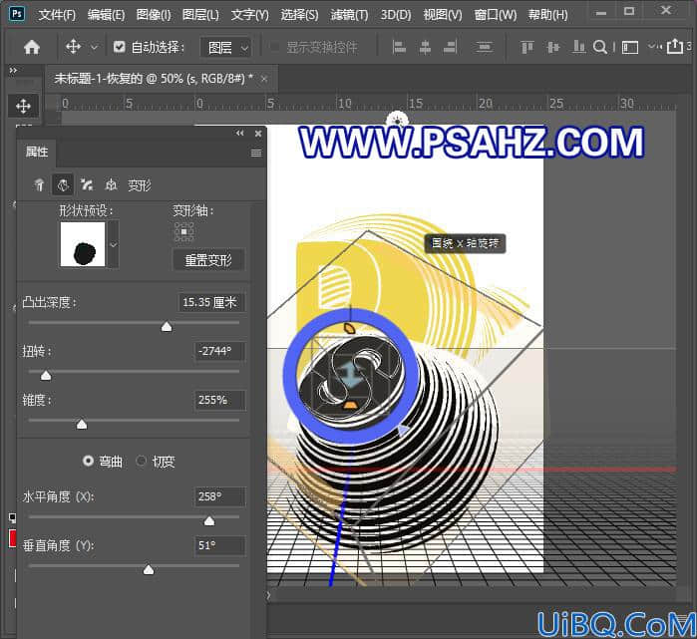Click the 形状预设 shape thumbnail

click(x=83, y=244)
